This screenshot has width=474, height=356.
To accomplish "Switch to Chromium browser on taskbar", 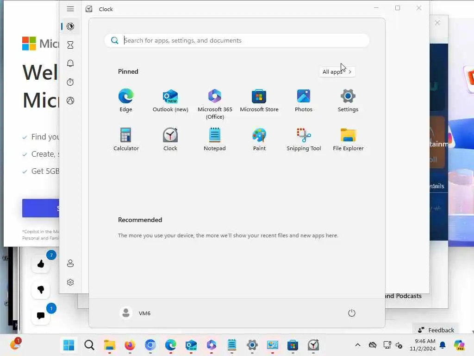I will 150,345.
